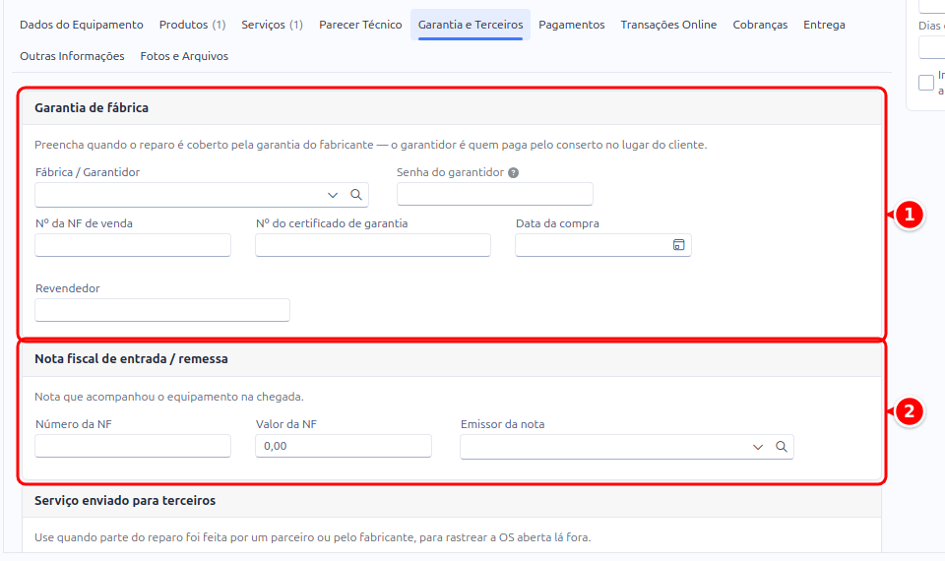The image size is (945, 561).
Task: Click search icon in Fábrica / Garantidor field
Action: tap(356, 195)
